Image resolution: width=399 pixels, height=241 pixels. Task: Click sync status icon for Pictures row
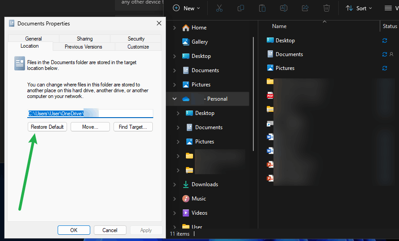click(x=385, y=68)
